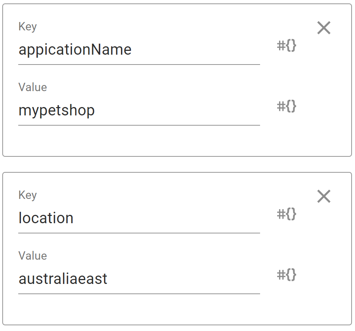Image resolution: width=355 pixels, height=331 pixels.
Task: Open variable picker beside mypetshop value
Action: pyautogui.click(x=286, y=106)
